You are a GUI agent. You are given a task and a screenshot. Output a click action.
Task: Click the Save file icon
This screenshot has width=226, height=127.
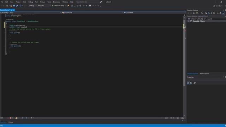pyautogui.click(x=14, y=6)
